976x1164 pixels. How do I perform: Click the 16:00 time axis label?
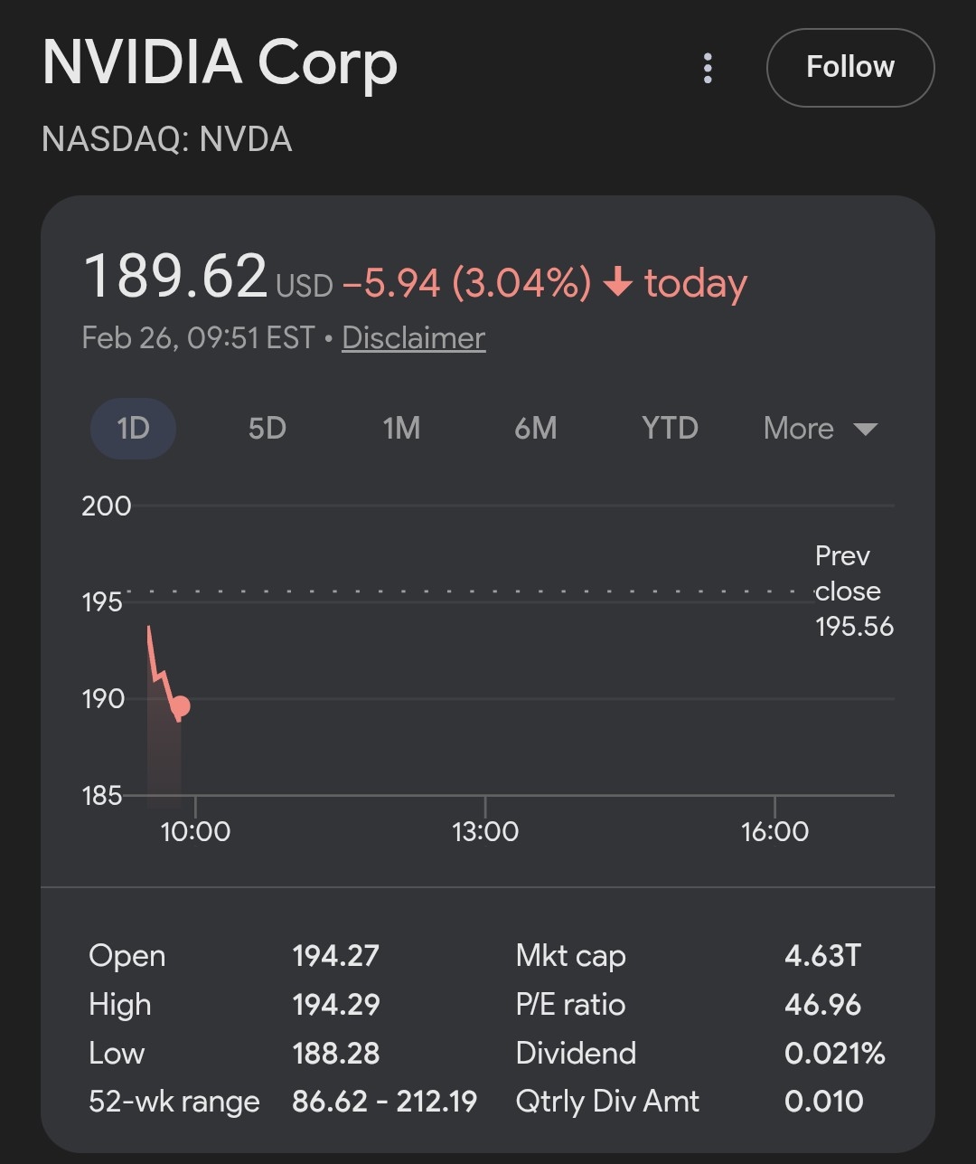coord(774,831)
